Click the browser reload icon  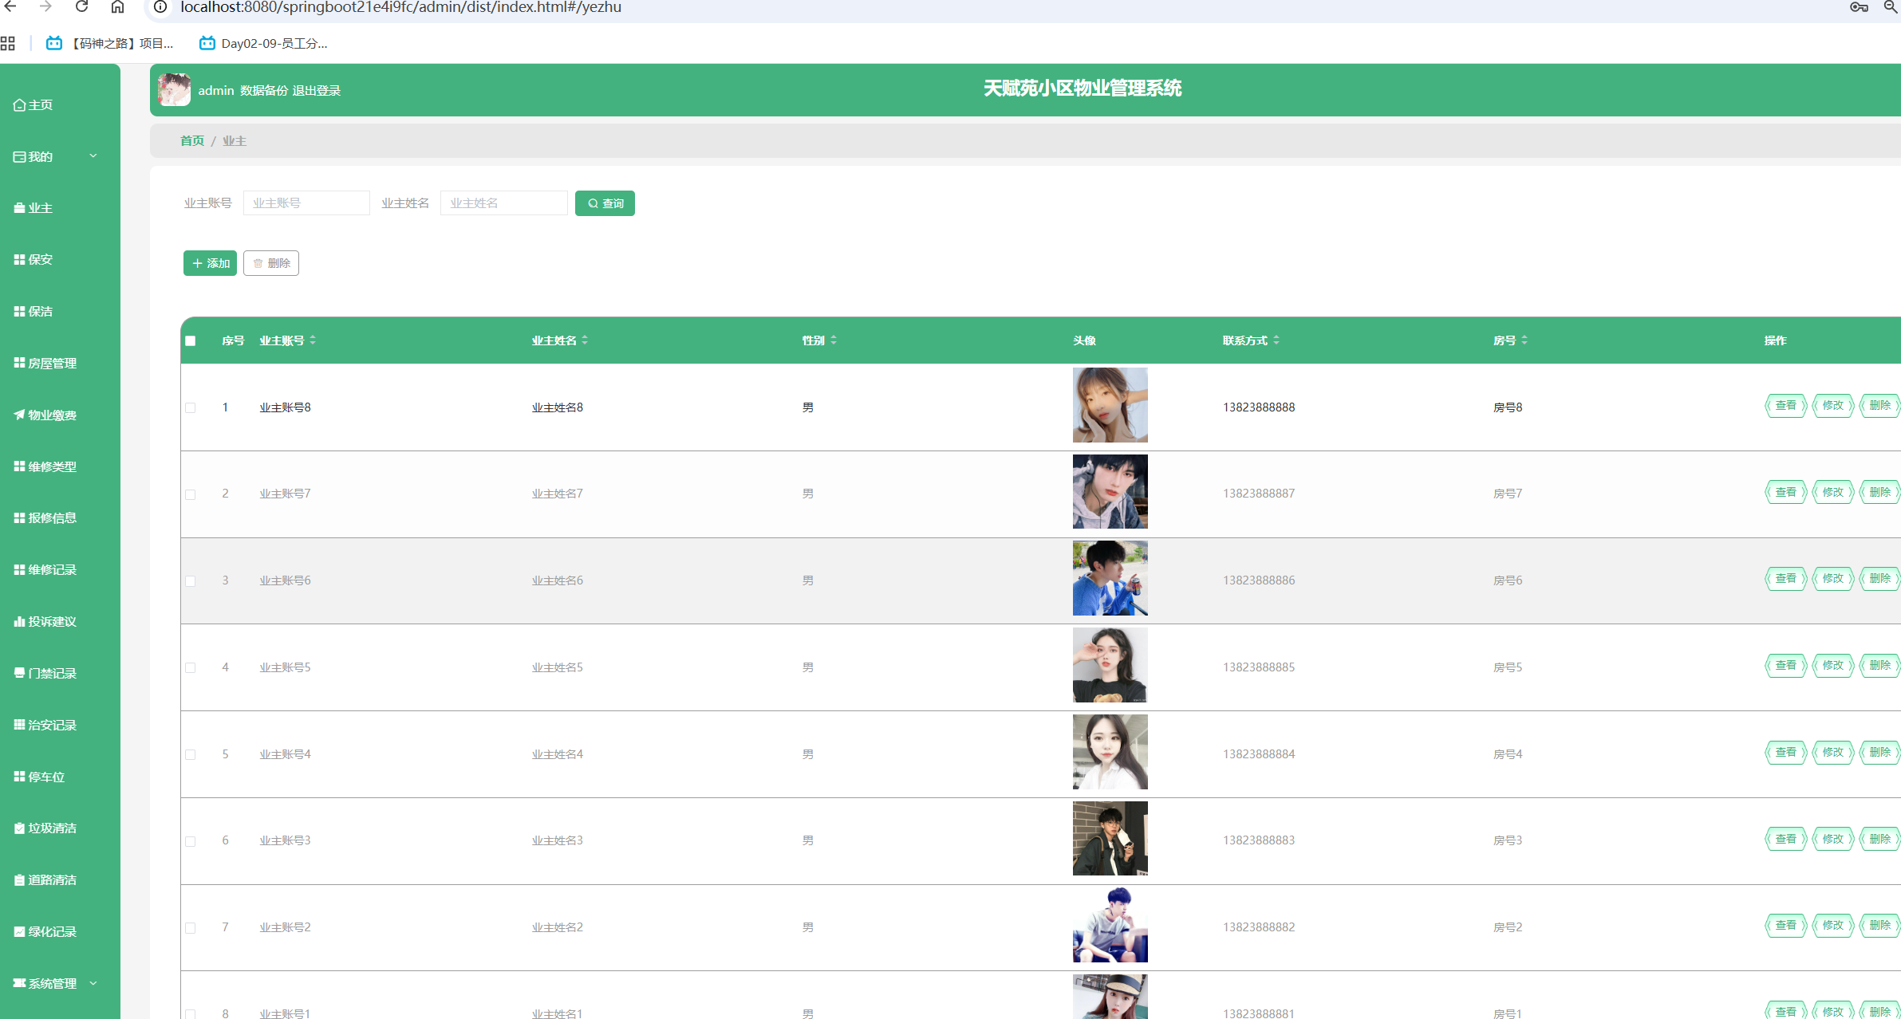click(x=81, y=7)
